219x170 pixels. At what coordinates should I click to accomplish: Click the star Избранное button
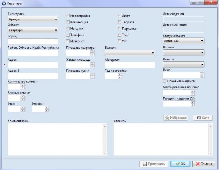(176, 118)
